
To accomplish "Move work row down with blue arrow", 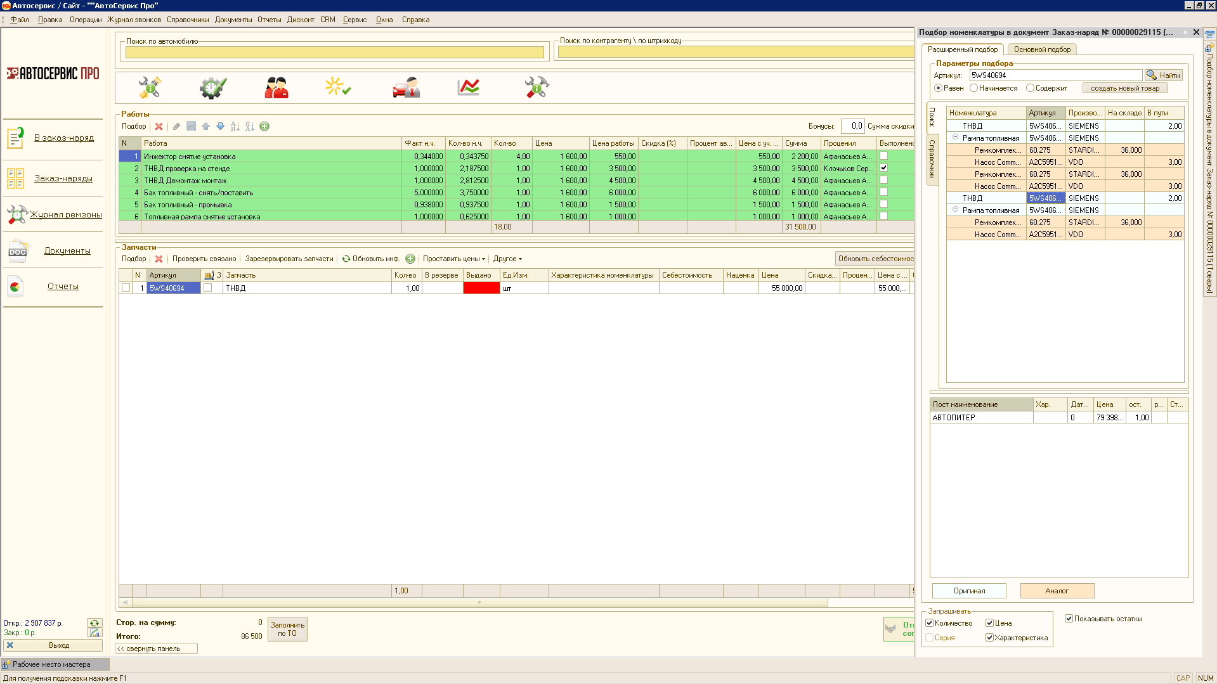I will click(220, 127).
